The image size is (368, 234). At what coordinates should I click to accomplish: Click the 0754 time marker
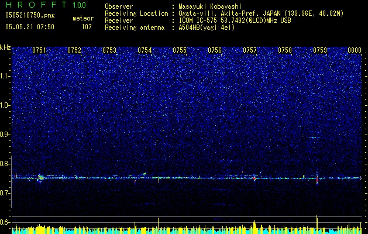click(x=145, y=50)
